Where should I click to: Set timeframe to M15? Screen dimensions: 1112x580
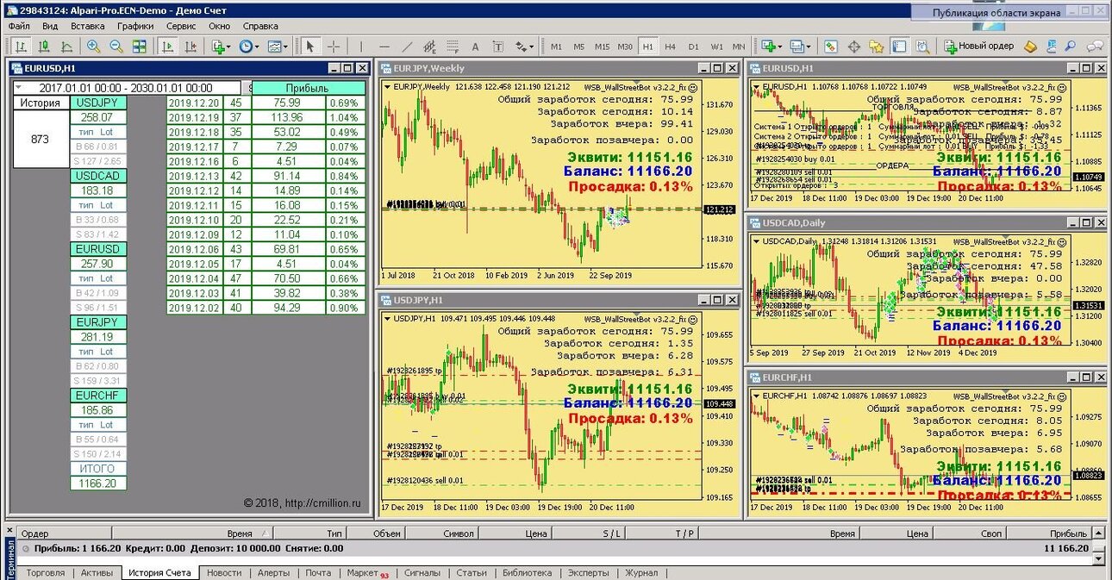click(602, 47)
